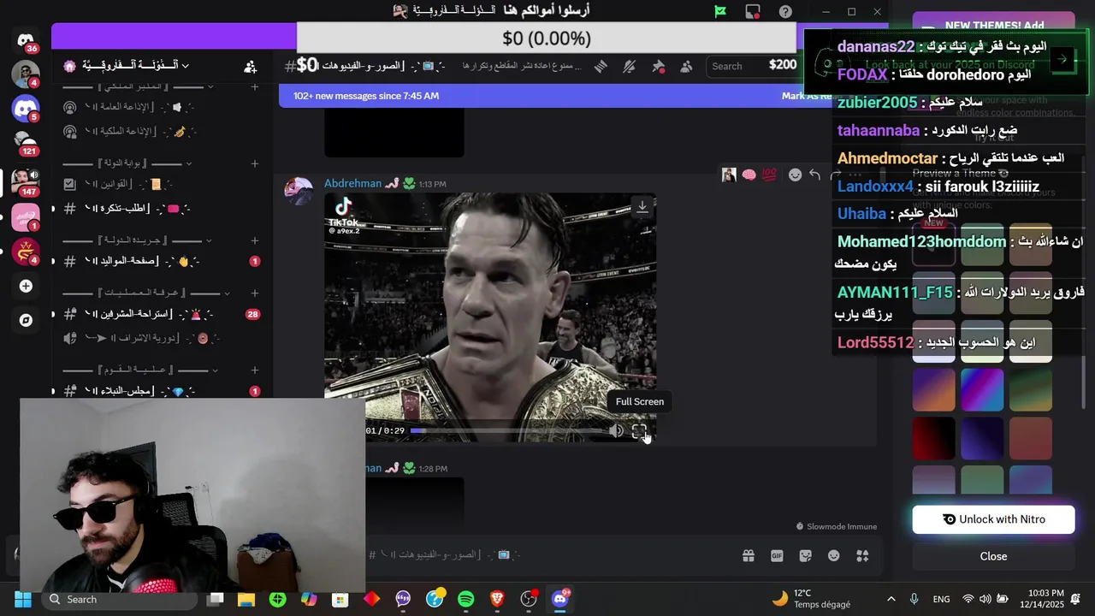1095x616 pixels.
Task: Toggle notification settings bell in channel header
Action: click(630, 66)
